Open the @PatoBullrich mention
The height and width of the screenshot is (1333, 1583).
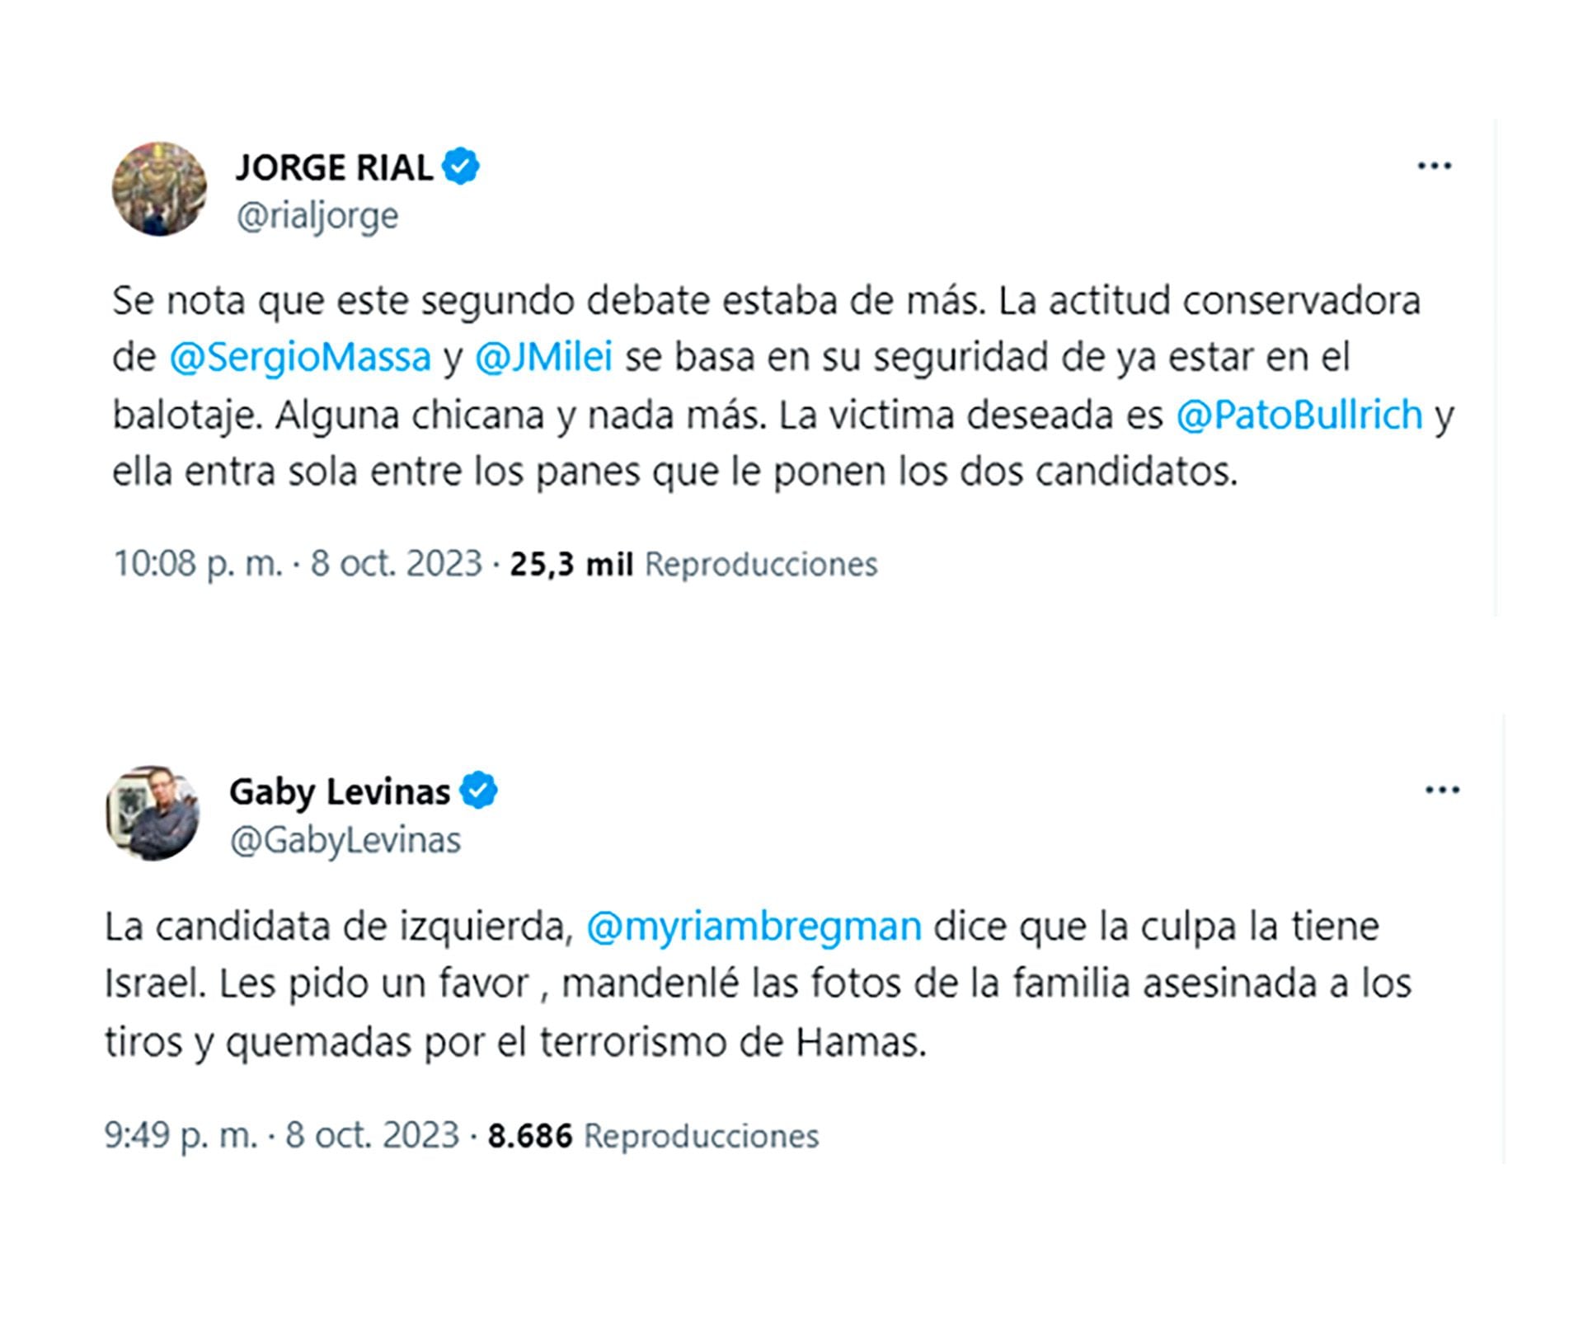1299,415
